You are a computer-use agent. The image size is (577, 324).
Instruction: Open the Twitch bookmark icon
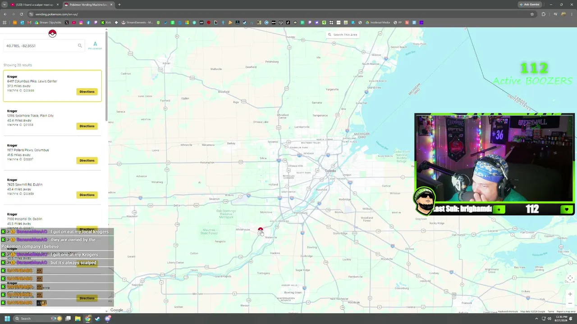(x=96, y=22)
